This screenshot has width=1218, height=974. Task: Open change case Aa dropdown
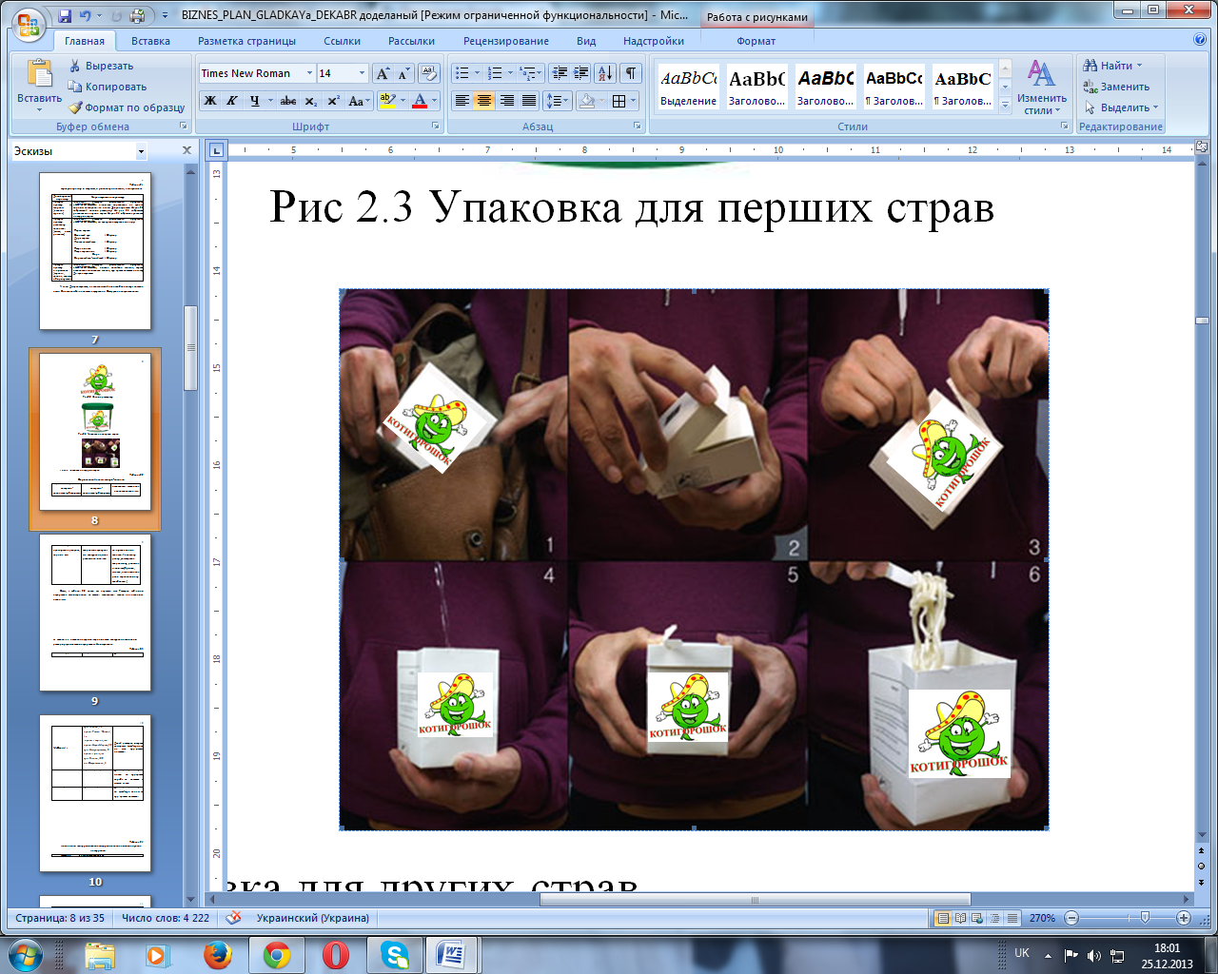(358, 101)
